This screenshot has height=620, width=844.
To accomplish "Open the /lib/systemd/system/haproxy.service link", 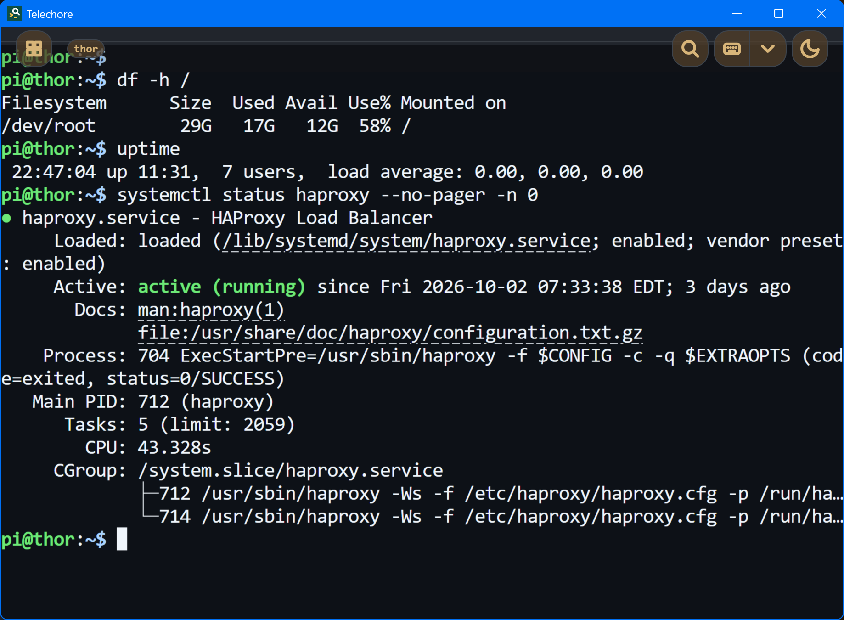I will [x=407, y=241].
